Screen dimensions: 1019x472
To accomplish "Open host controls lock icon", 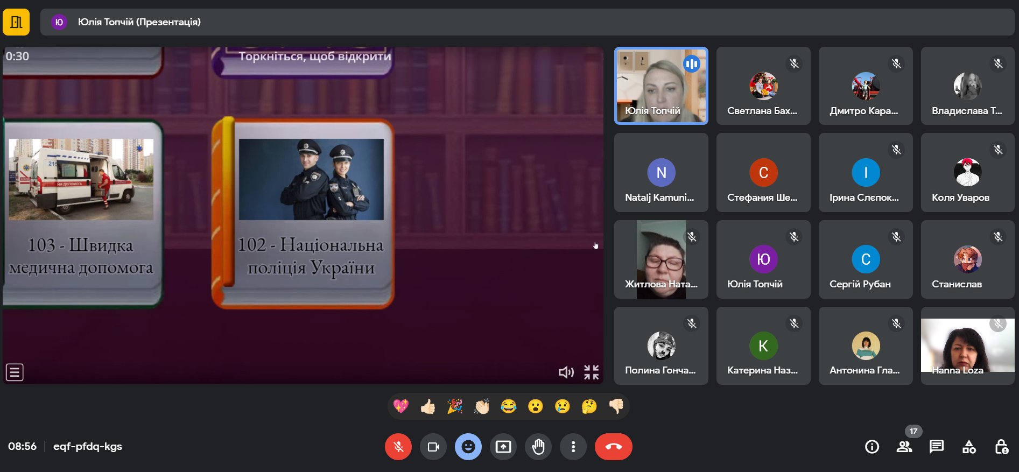I will pos(1001,447).
